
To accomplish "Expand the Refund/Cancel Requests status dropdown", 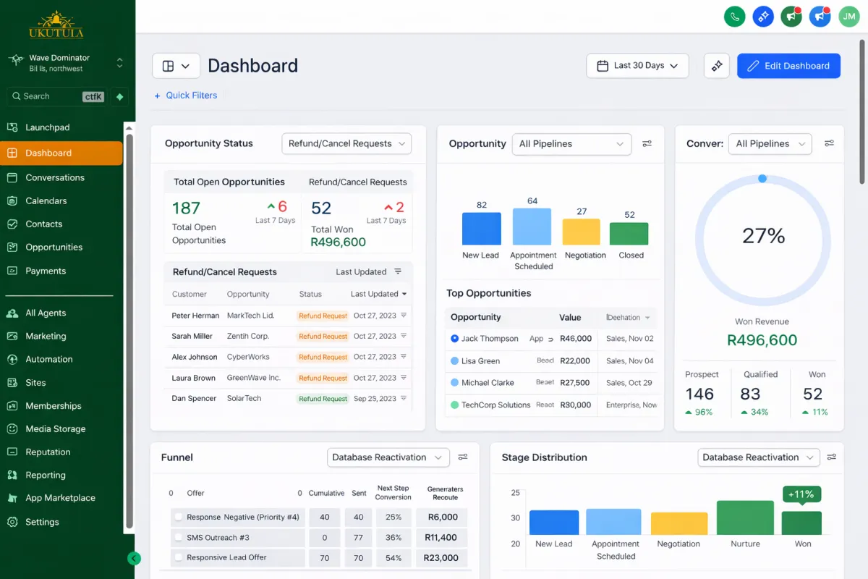I will 346,144.
